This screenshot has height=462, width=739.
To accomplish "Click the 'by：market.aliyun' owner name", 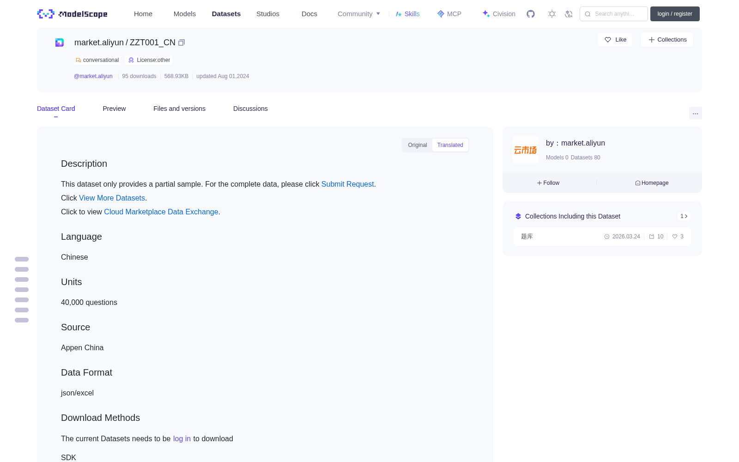I will coord(575,143).
